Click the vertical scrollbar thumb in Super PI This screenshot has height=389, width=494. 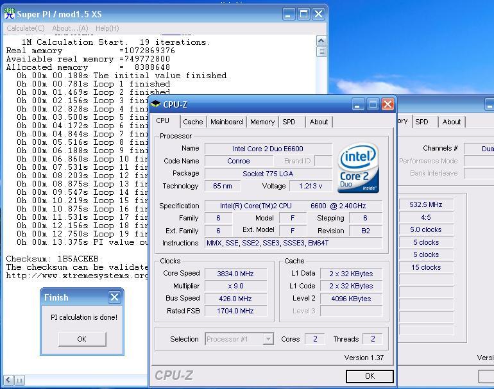point(321,52)
